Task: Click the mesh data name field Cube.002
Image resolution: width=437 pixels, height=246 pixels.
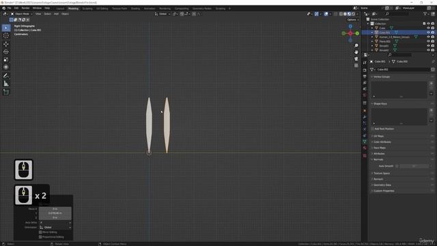Action: [403, 70]
